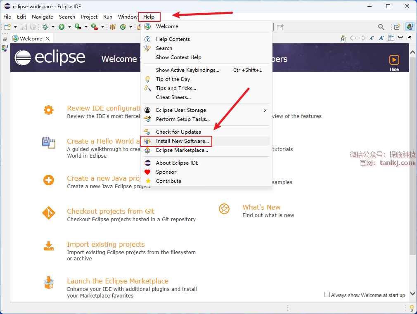Click the Hide button on Welcome banner
The height and width of the screenshot is (314, 417).
(394, 63)
